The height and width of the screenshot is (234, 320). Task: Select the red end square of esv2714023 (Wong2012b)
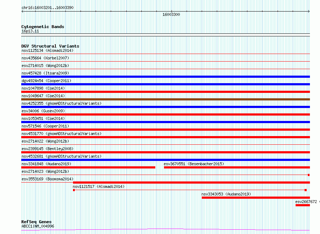pos(309,175)
